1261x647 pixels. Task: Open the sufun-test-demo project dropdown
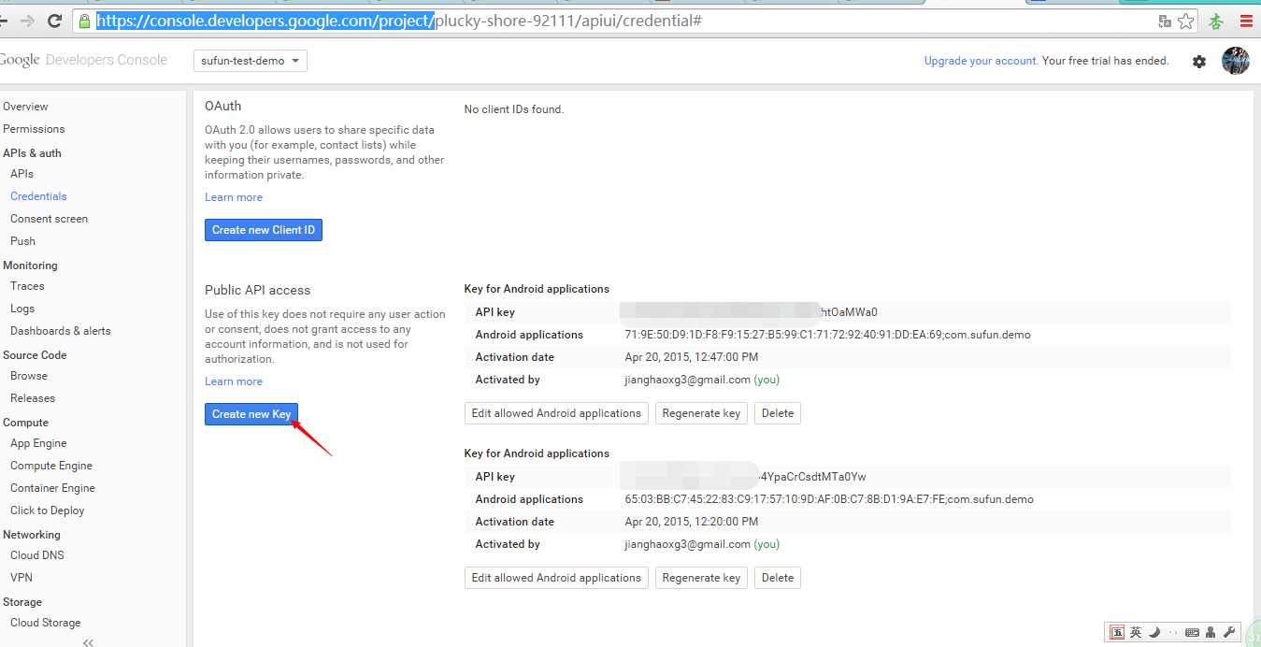tap(251, 61)
